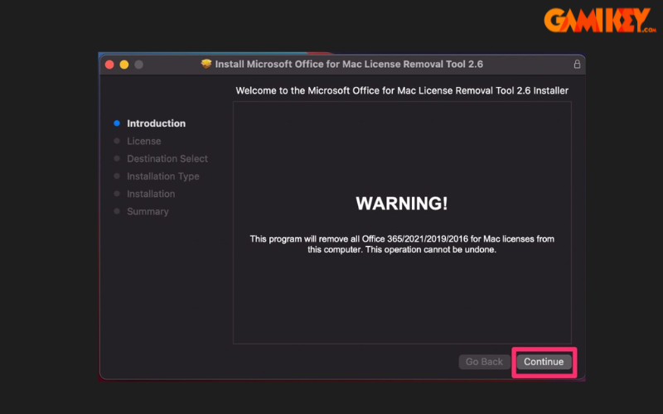The height and width of the screenshot is (414, 663).
Task: Minimize the installer with the yellow button
Action: (124, 64)
